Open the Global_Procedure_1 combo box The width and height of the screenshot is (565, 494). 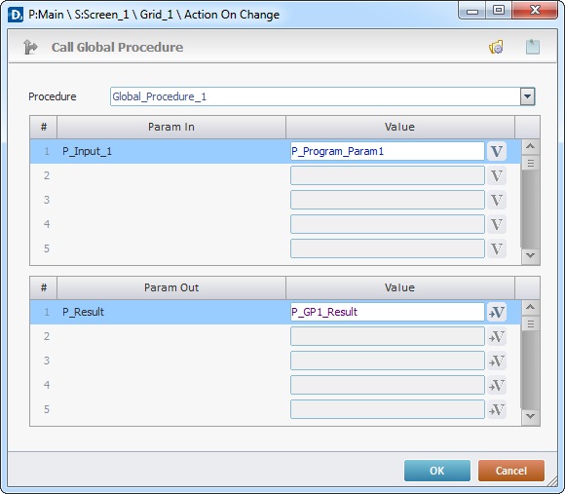tap(322, 96)
